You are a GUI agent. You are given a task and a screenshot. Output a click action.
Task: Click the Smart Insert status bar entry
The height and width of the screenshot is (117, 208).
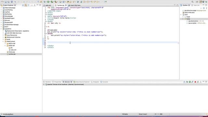[143, 114]
